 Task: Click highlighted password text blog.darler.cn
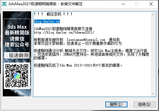click(x=47, y=21)
